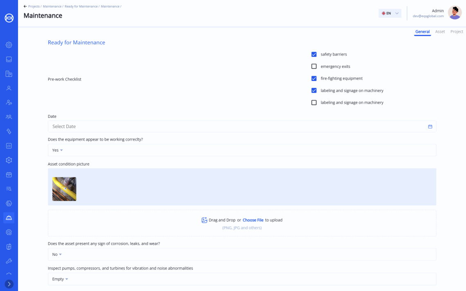Uncheck the safety barriers checkbox
The height and width of the screenshot is (291, 466).
pyautogui.click(x=314, y=54)
